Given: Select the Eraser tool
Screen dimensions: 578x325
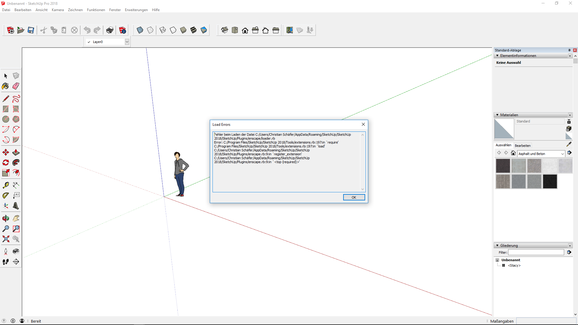Looking at the screenshot, I should (x=16, y=86).
